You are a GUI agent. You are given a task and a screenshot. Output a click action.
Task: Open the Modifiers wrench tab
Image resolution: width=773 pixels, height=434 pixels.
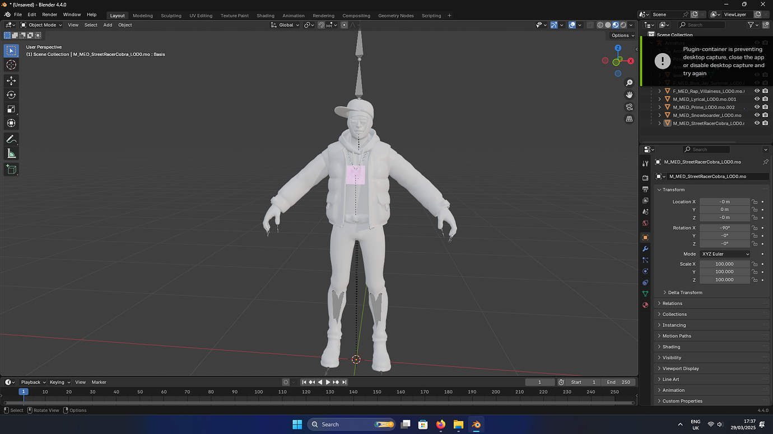645,249
